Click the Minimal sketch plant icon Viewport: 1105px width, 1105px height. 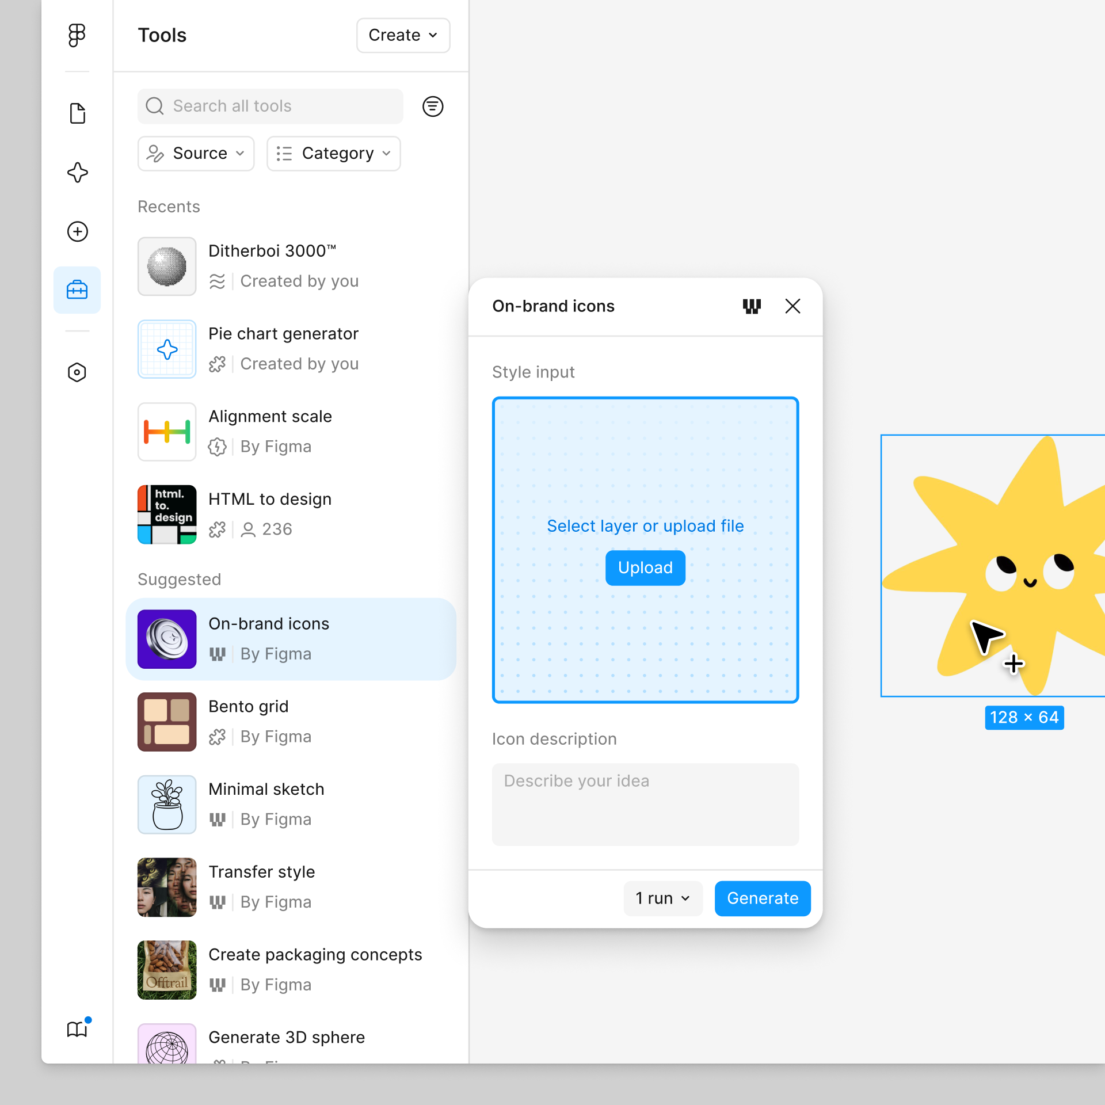pyautogui.click(x=167, y=805)
